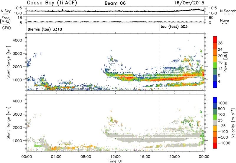Click the noise trace in the N.Sky panel

tap(115, 11)
